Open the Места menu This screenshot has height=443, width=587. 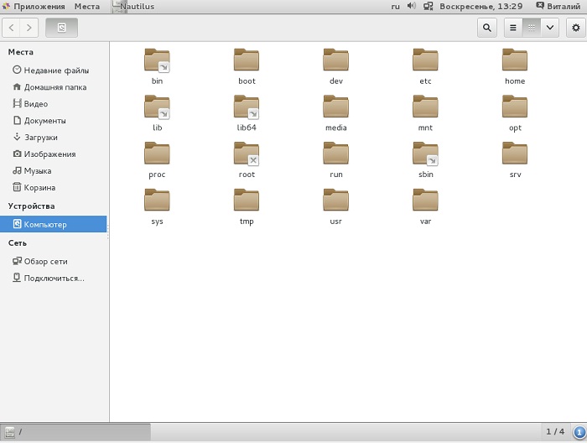point(87,7)
